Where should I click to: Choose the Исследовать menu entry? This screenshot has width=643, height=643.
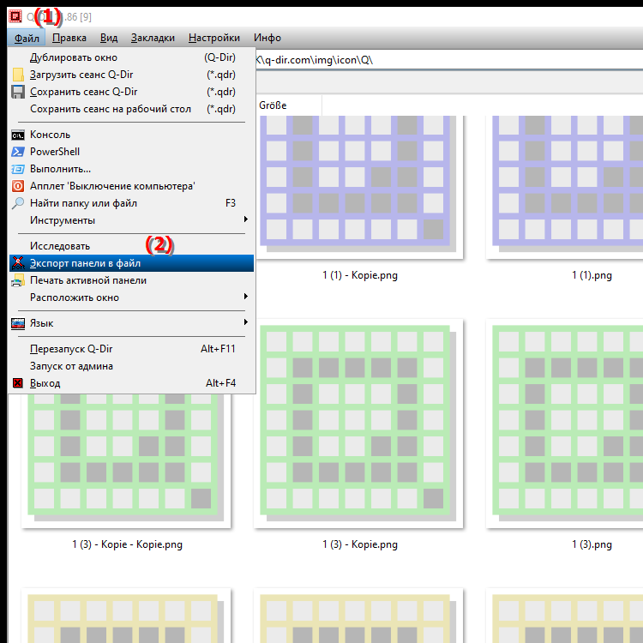[131, 246]
